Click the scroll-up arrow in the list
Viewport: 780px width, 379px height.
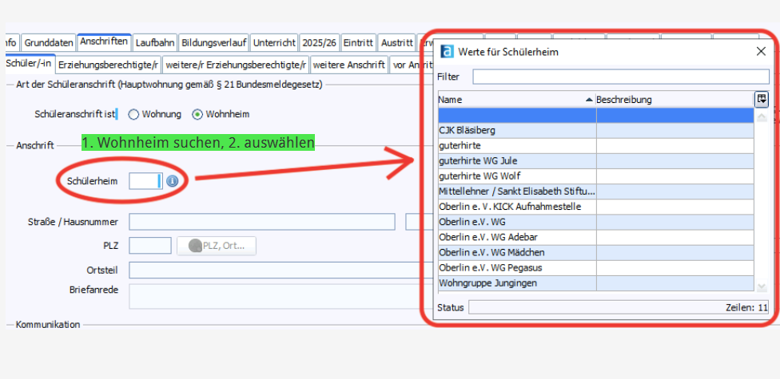coord(762,117)
